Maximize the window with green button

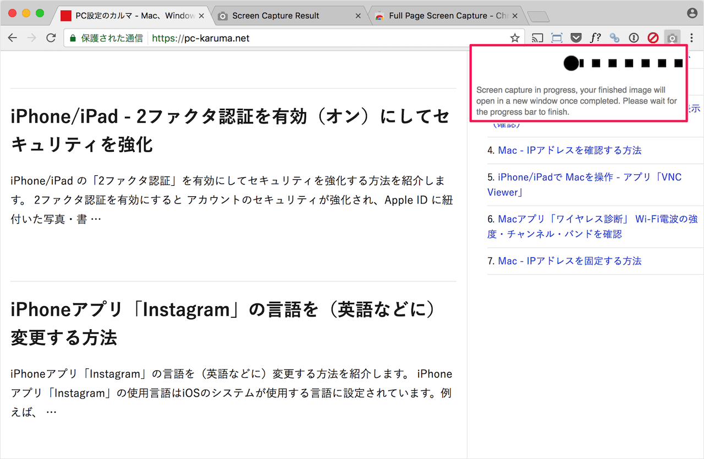[x=40, y=13]
